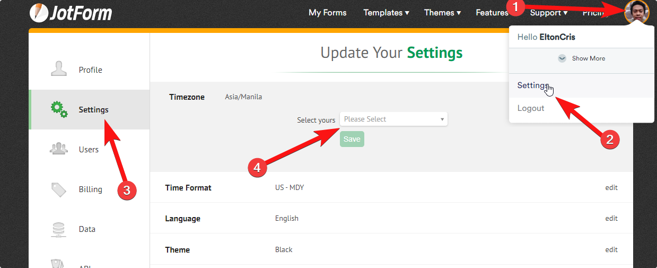Open the Settings sidebar section
Image resolution: width=657 pixels, height=268 pixels.
[x=89, y=109]
